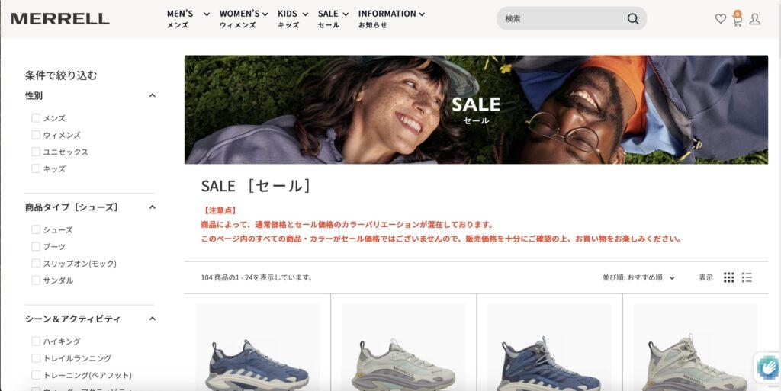Image resolution: width=781 pixels, height=391 pixels.
Task: Click the MERRELL logo
Action: (60, 19)
